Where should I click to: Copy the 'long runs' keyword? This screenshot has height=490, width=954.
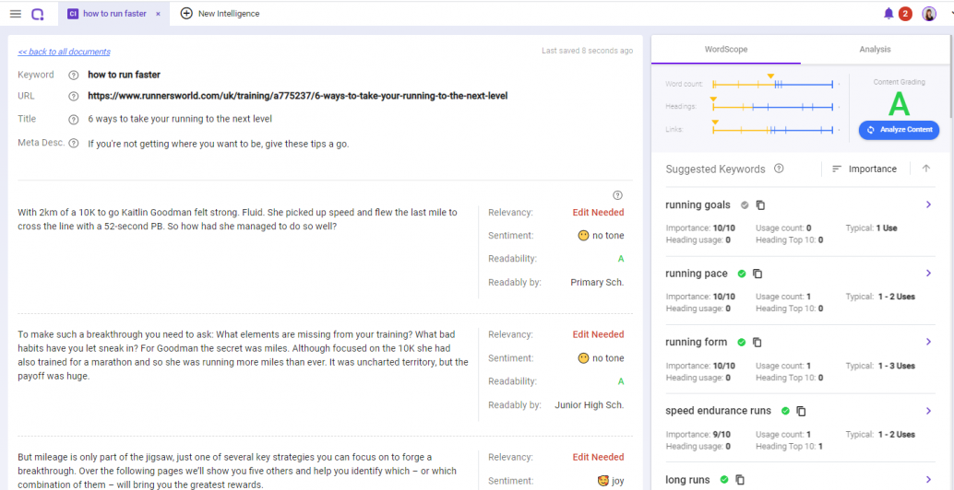click(x=740, y=480)
